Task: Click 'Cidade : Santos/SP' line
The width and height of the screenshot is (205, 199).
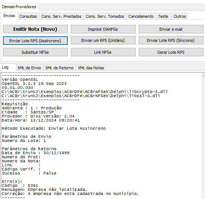Action: click(28, 112)
